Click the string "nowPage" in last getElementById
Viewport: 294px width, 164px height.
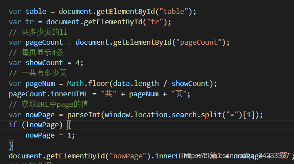point(128,156)
